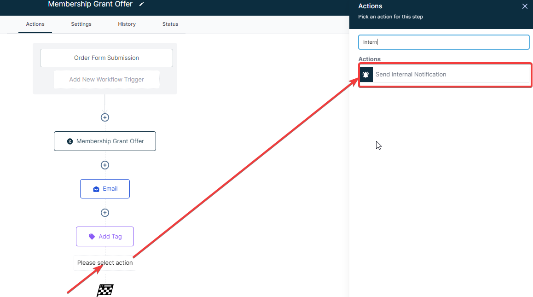Image resolution: width=533 pixels, height=297 pixels.
Task: Edit workflow name with pencil icon
Action: click(x=142, y=4)
